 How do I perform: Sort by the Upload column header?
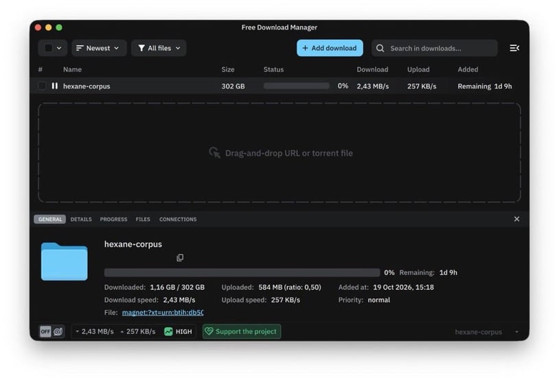(x=418, y=69)
